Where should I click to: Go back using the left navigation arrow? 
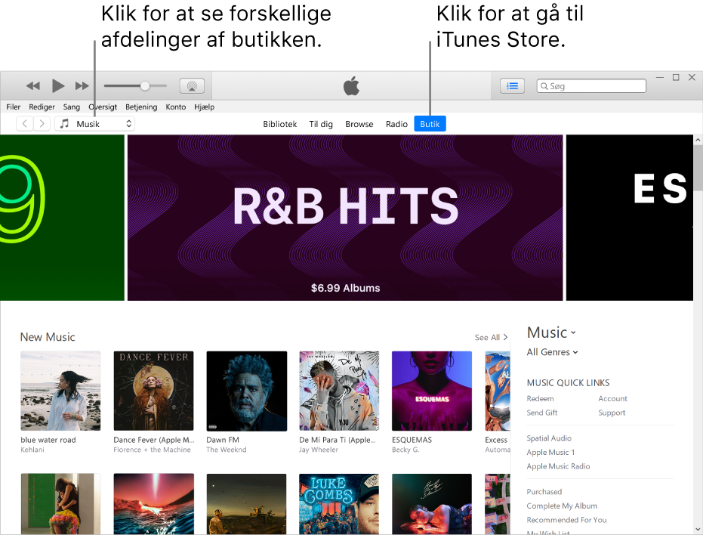point(23,123)
